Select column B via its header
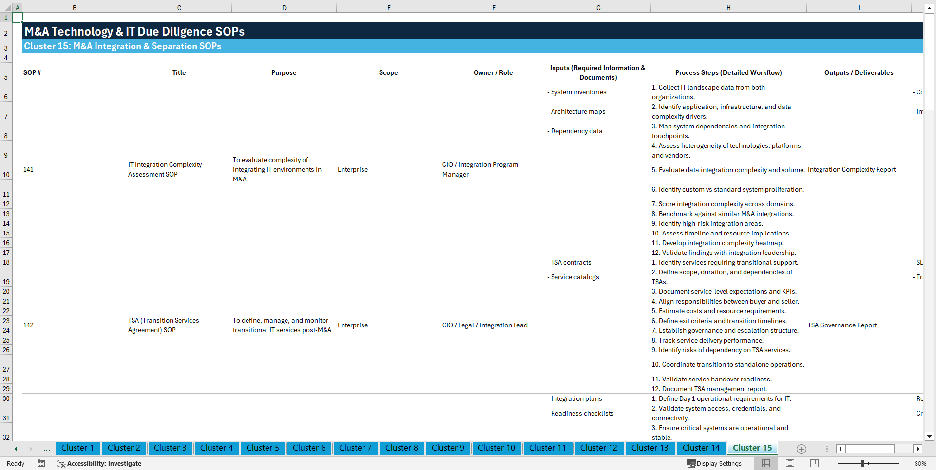This screenshot has height=470, width=936. [75, 7]
